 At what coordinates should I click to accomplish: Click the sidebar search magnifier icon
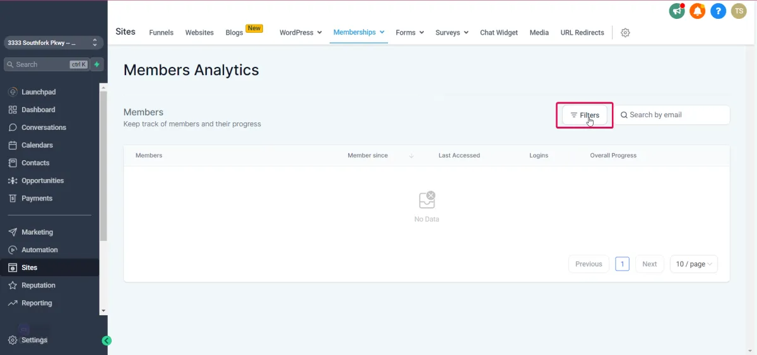coord(10,64)
